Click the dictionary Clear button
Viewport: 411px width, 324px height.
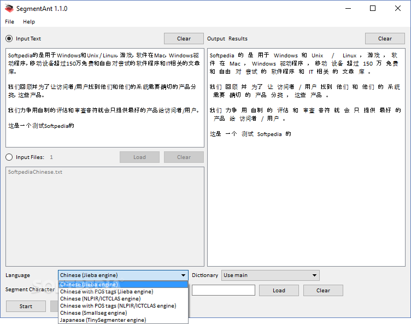(x=323, y=291)
